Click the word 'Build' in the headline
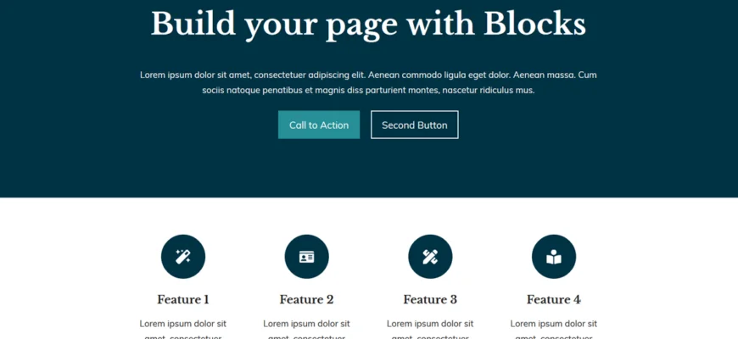738x339 pixels. tap(193, 24)
